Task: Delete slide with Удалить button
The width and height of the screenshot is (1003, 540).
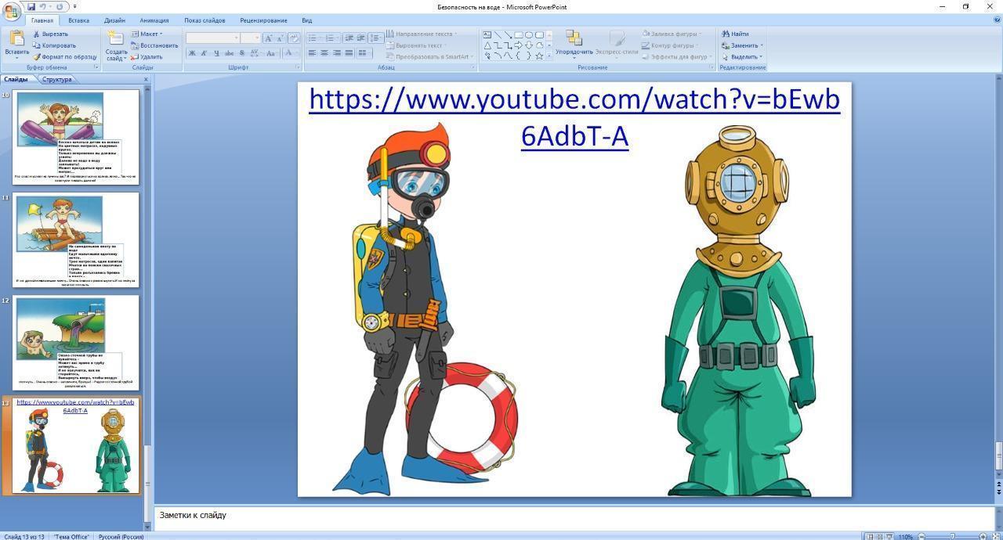Action: pyautogui.click(x=147, y=57)
